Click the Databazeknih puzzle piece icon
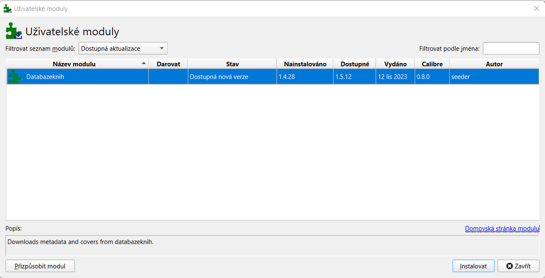545x278 pixels. (x=16, y=77)
